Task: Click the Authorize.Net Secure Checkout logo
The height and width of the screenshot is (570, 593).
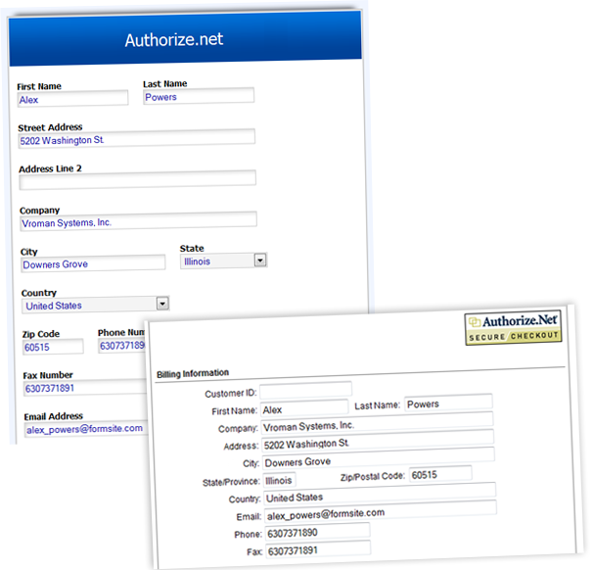Action: tap(513, 328)
